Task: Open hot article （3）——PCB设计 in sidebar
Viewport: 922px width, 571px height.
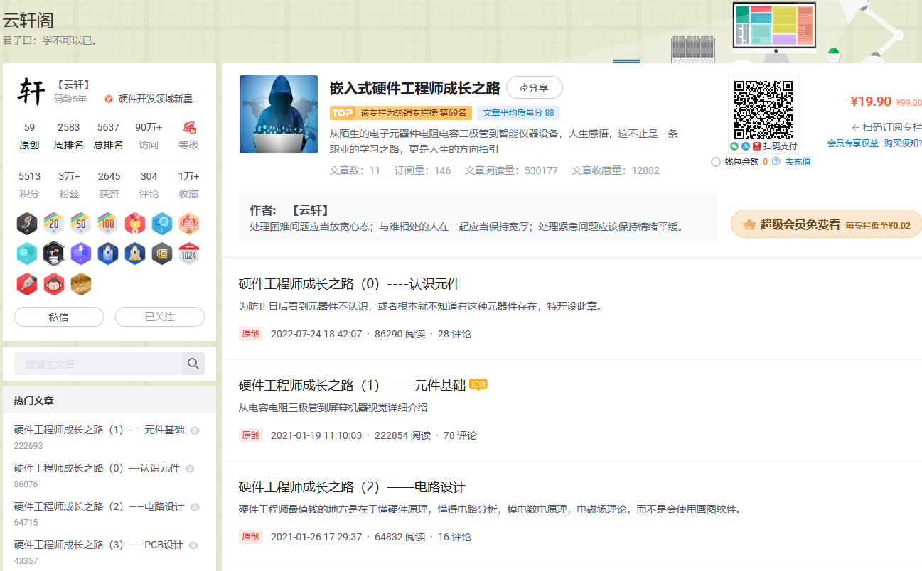Action: click(99, 545)
